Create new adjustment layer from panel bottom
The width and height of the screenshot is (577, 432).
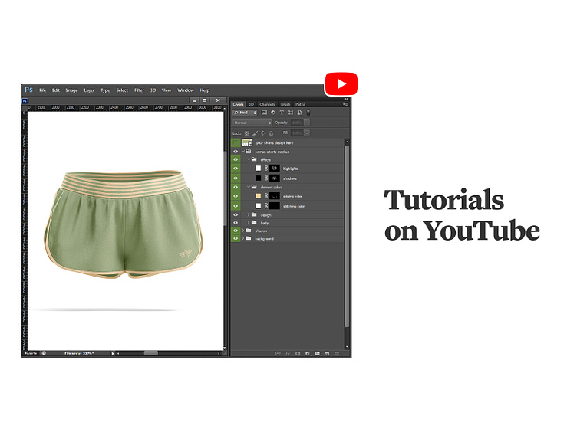pos(307,353)
